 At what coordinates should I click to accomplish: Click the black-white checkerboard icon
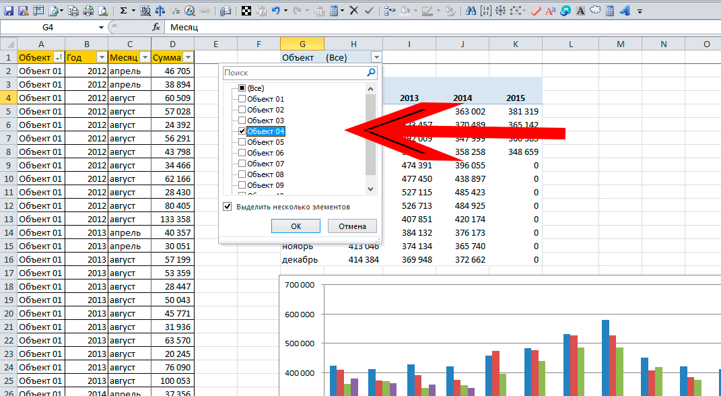point(246,10)
